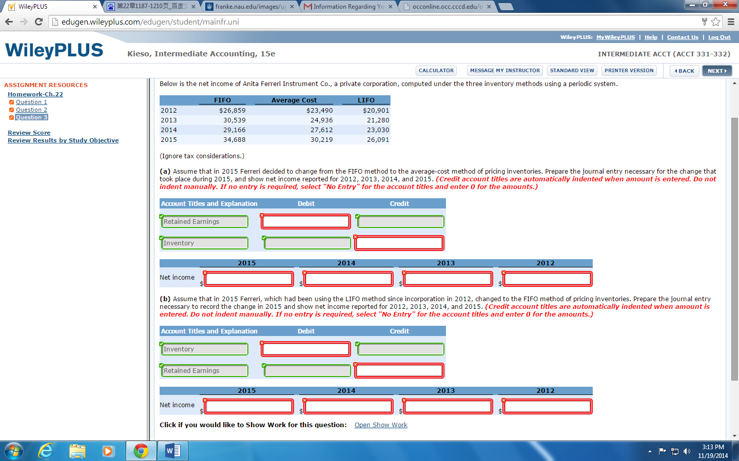Click part (a) 2014 net income field

(348, 279)
